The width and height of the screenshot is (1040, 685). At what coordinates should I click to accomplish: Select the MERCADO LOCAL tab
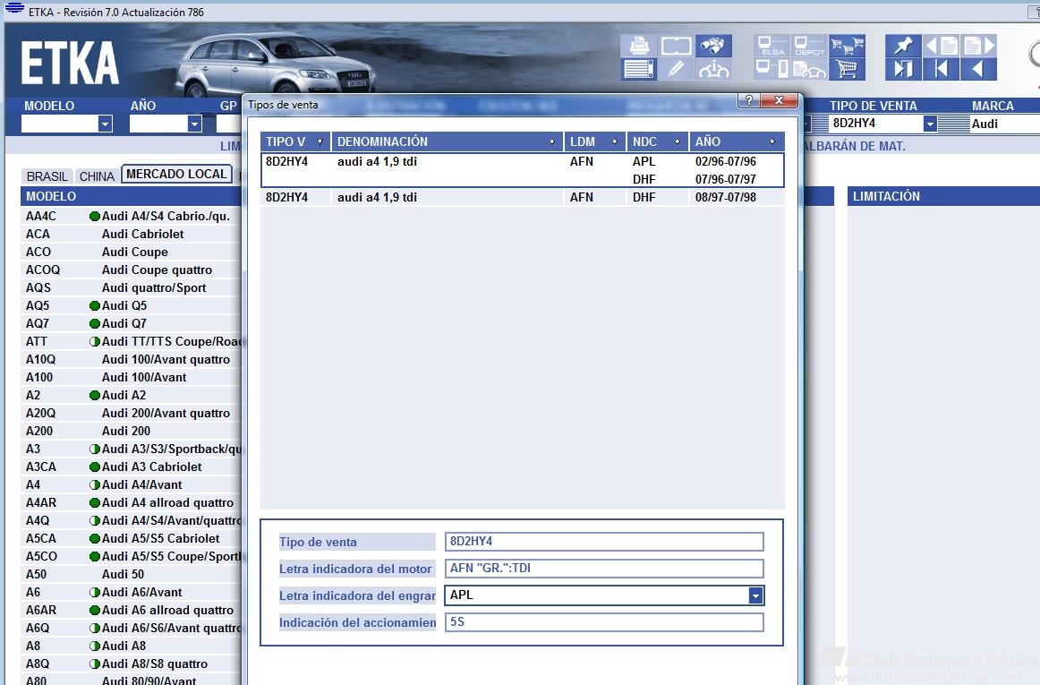tap(176, 174)
